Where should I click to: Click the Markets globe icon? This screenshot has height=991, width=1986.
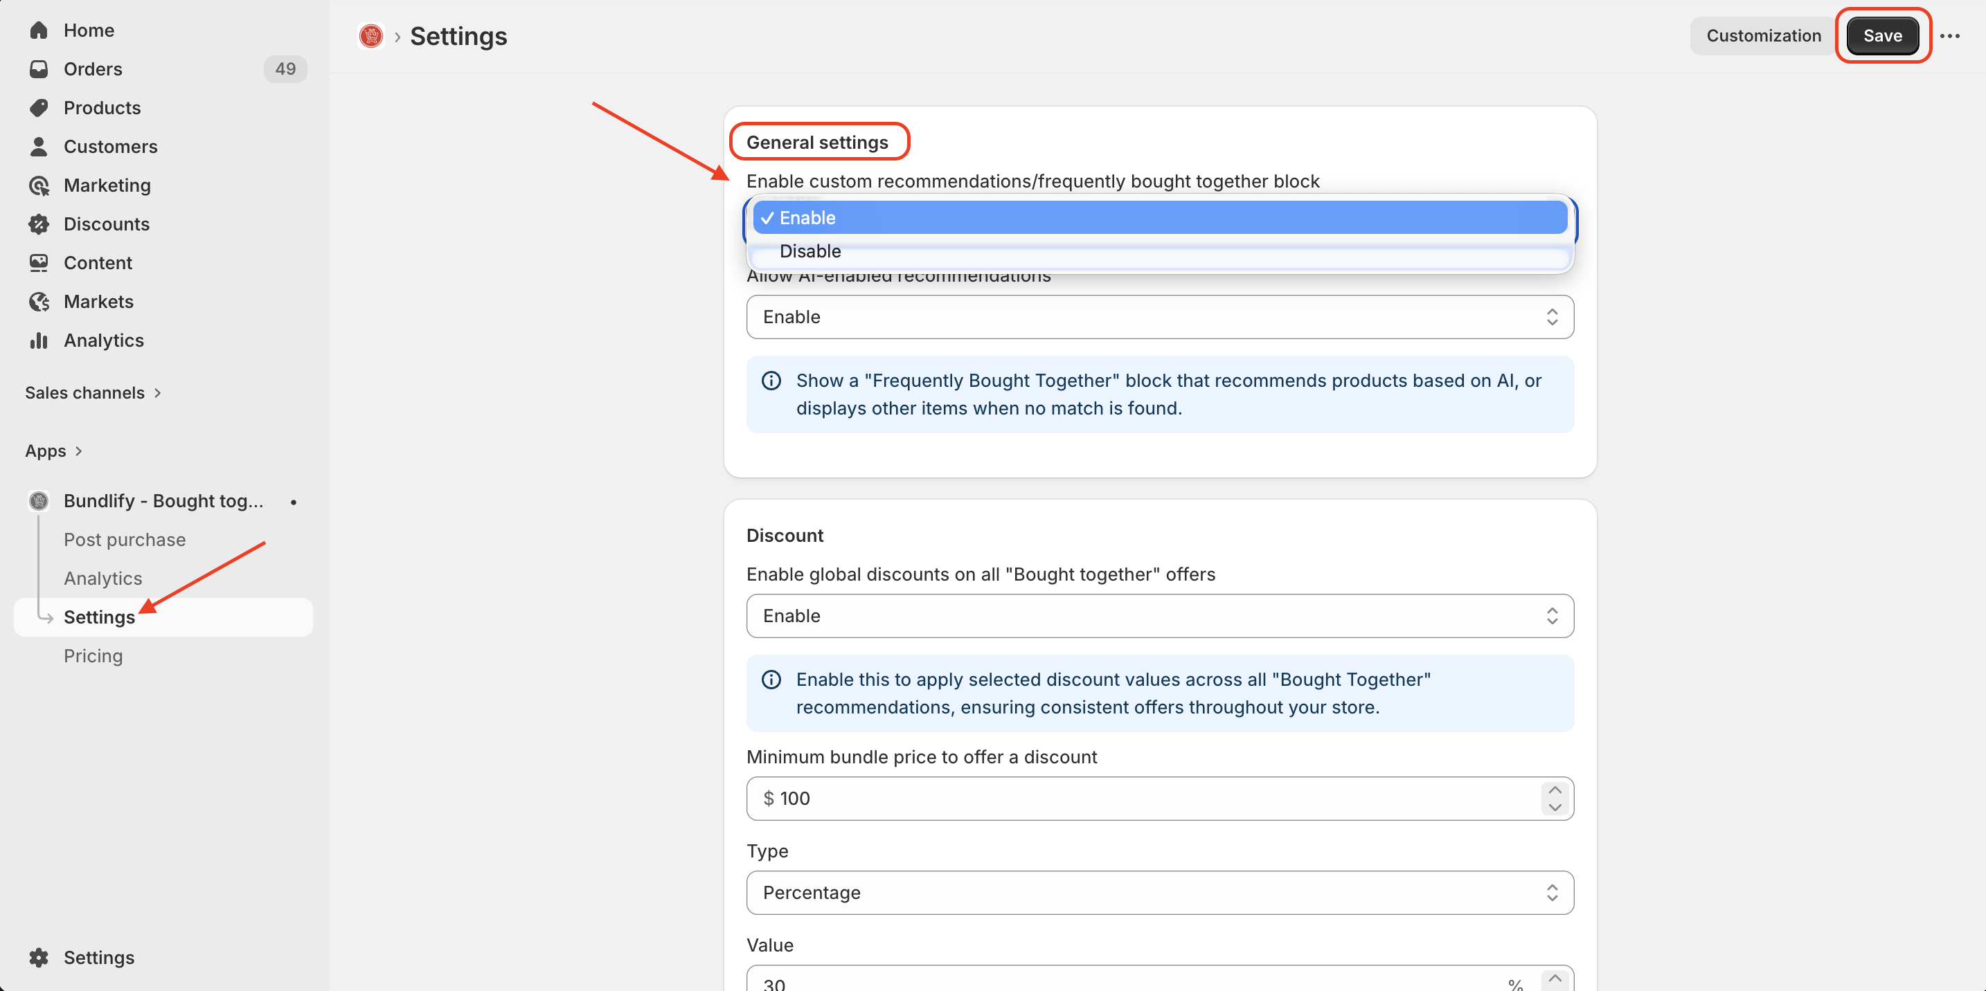(x=39, y=302)
